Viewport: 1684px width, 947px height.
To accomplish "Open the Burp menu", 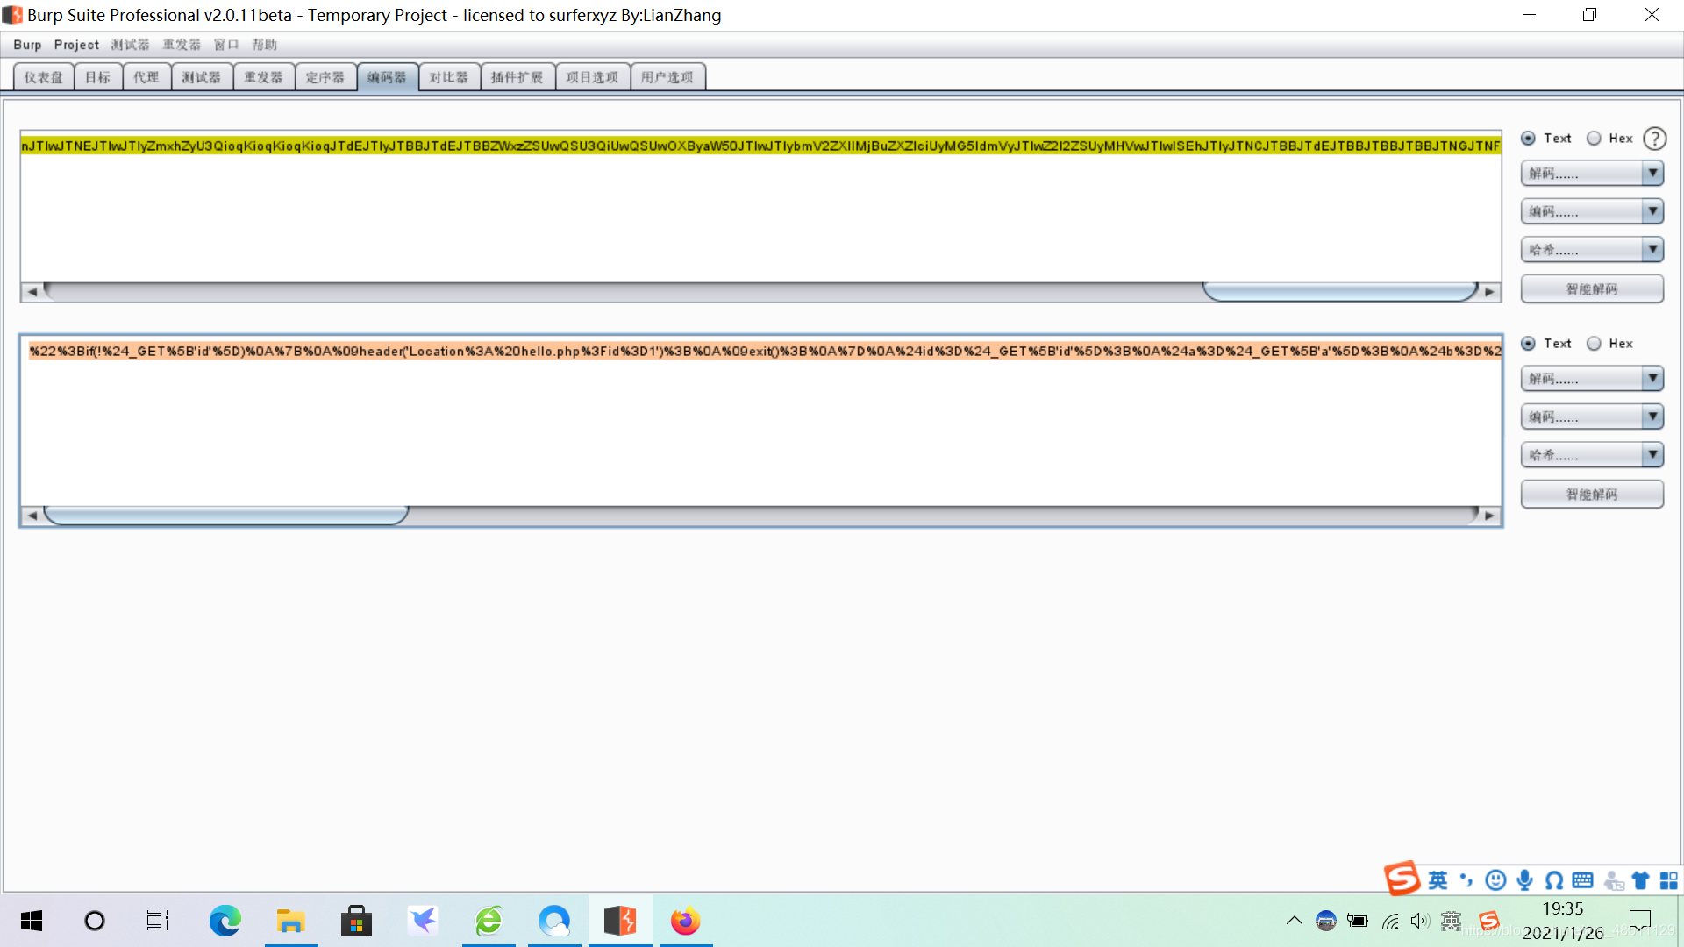I will (27, 45).
